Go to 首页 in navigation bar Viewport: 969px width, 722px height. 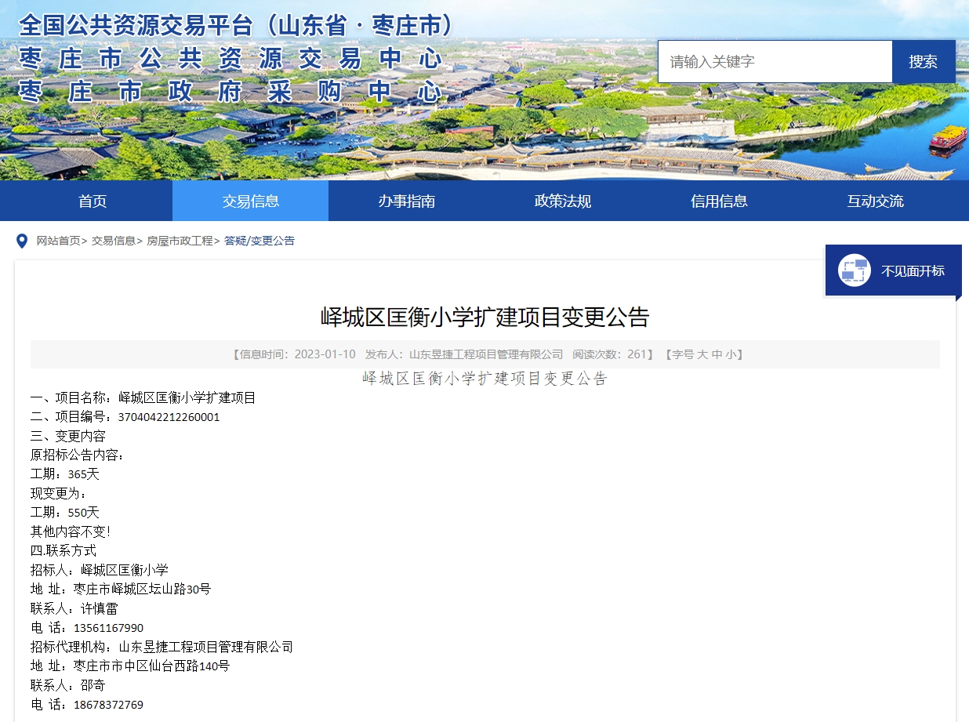(93, 201)
